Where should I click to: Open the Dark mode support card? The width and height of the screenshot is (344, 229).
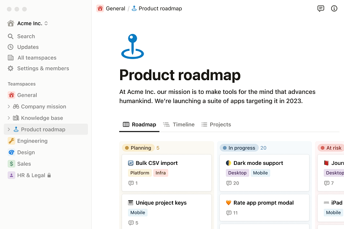[x=264, y=173]
